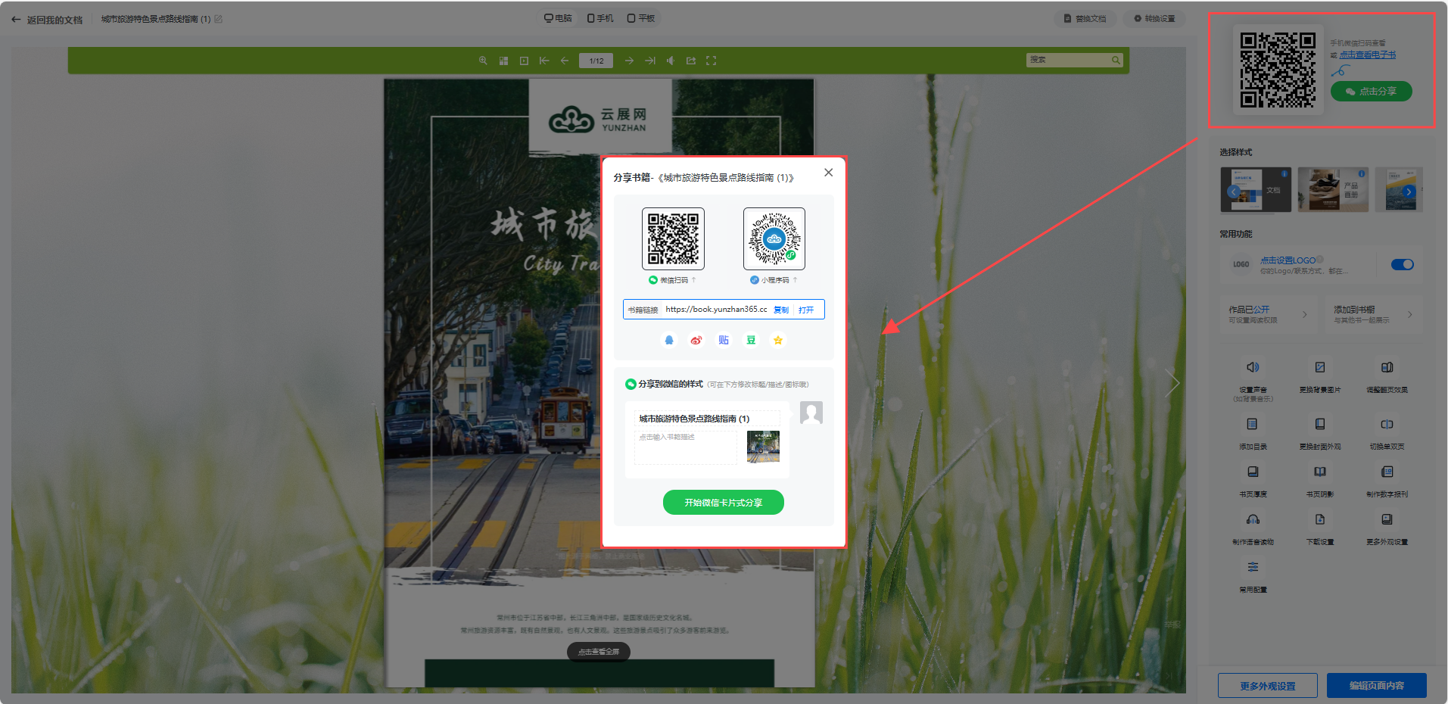Click 开始微信卡片式分享 button

pos(723,503)
